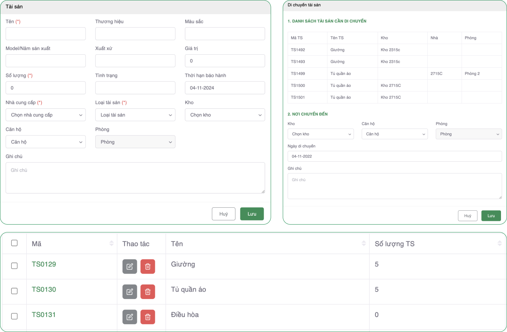Click the delete trash icon for TS0129

[148, 266]
